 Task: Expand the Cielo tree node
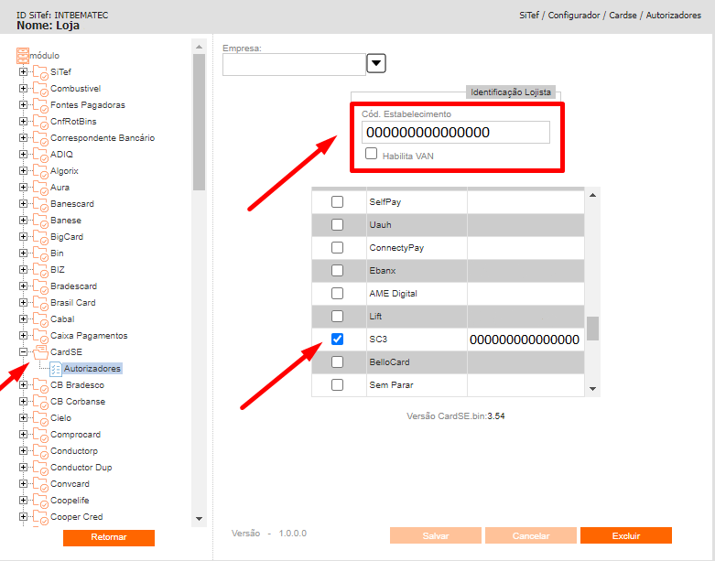point(23,418)
